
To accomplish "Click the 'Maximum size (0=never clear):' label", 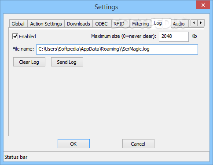I will click(x=124, y=36).
